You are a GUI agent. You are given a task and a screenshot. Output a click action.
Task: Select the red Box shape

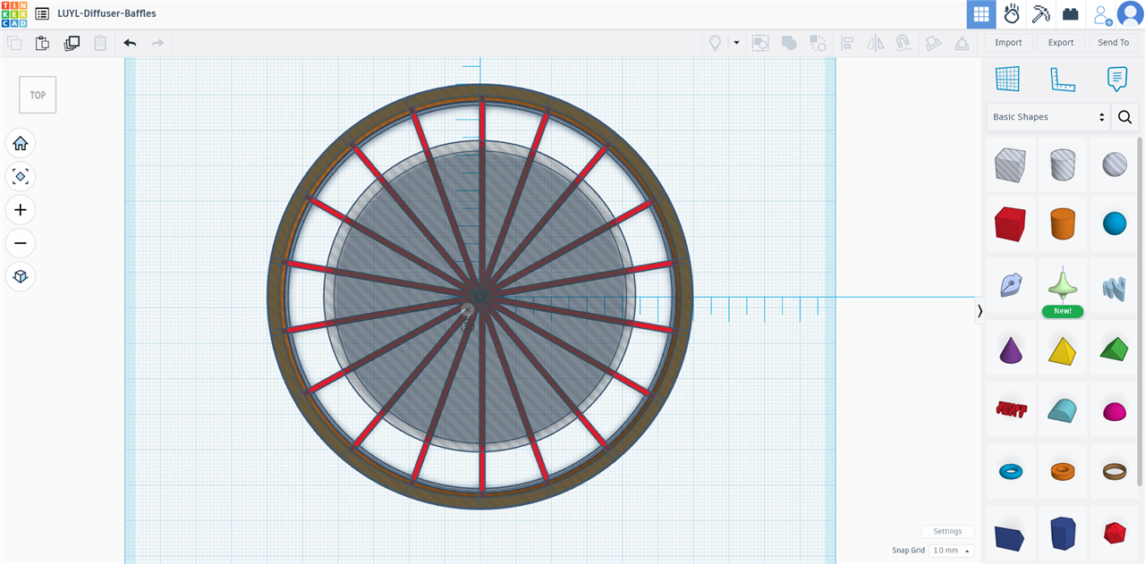click(x=1010, y=223)
